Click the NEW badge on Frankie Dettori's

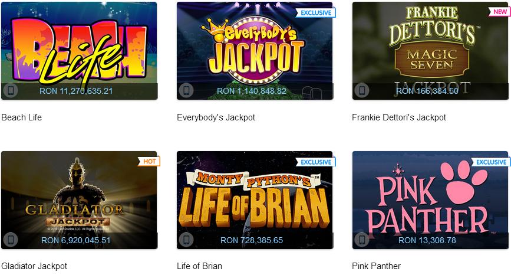click(x=500, y=12)
